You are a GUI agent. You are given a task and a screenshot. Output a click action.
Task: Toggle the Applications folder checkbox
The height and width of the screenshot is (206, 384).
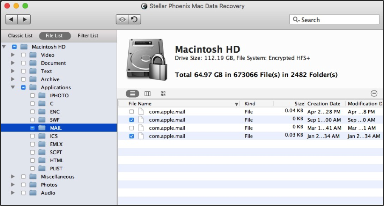pos(23,87)
